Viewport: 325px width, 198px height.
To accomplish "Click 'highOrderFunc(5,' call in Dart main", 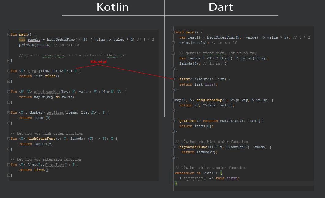I will (224, 38).
